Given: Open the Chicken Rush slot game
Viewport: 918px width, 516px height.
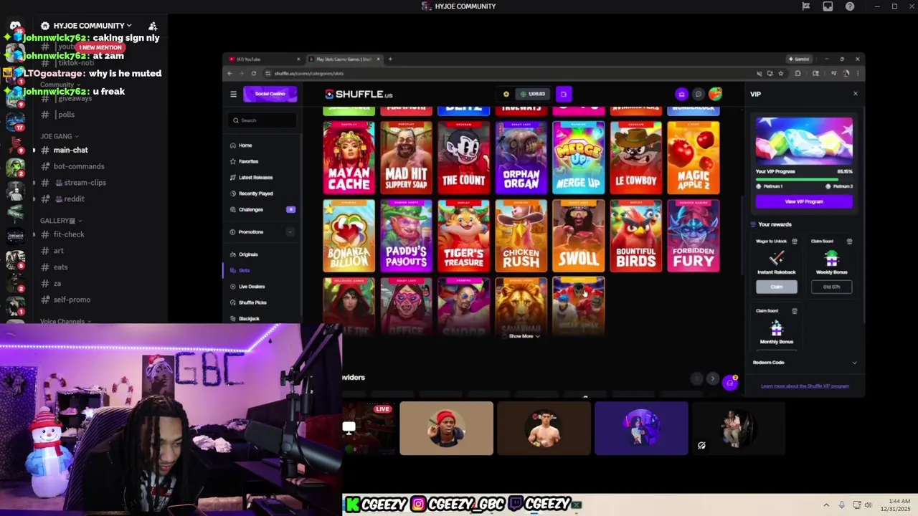Looking at the screenshot, I should click(x=521, y=236).
